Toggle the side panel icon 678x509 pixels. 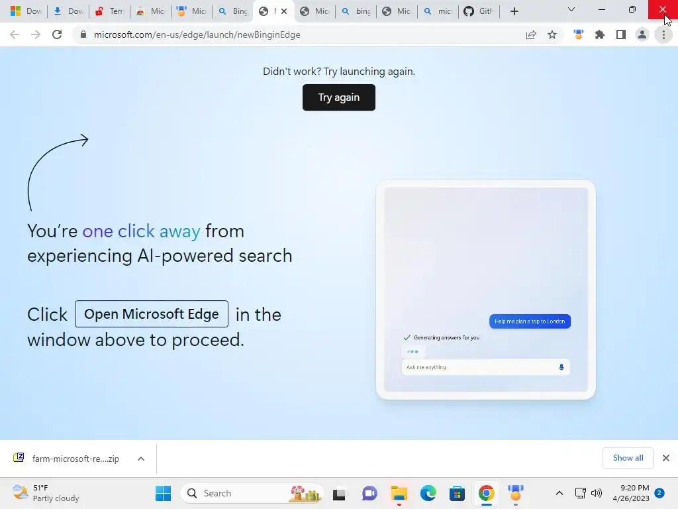click(x=621, y=34)
